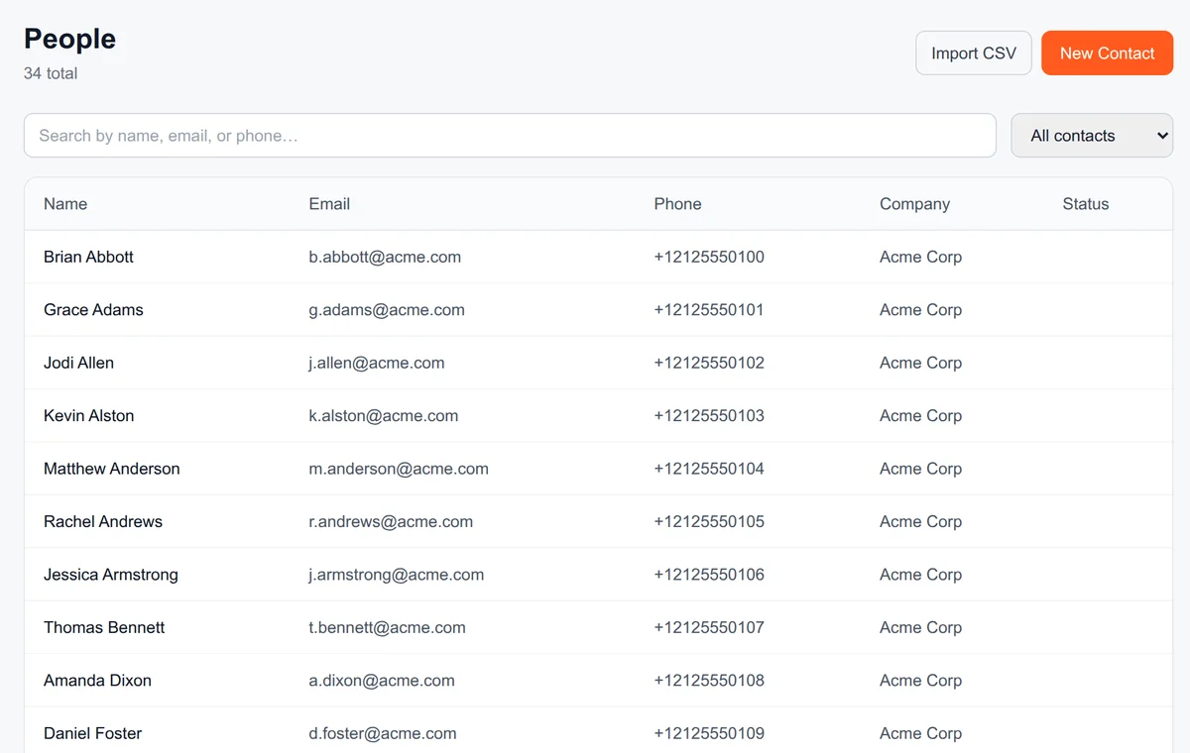Click the Name column header
The width and height of the screenshot is (1190, 753).
65,204
